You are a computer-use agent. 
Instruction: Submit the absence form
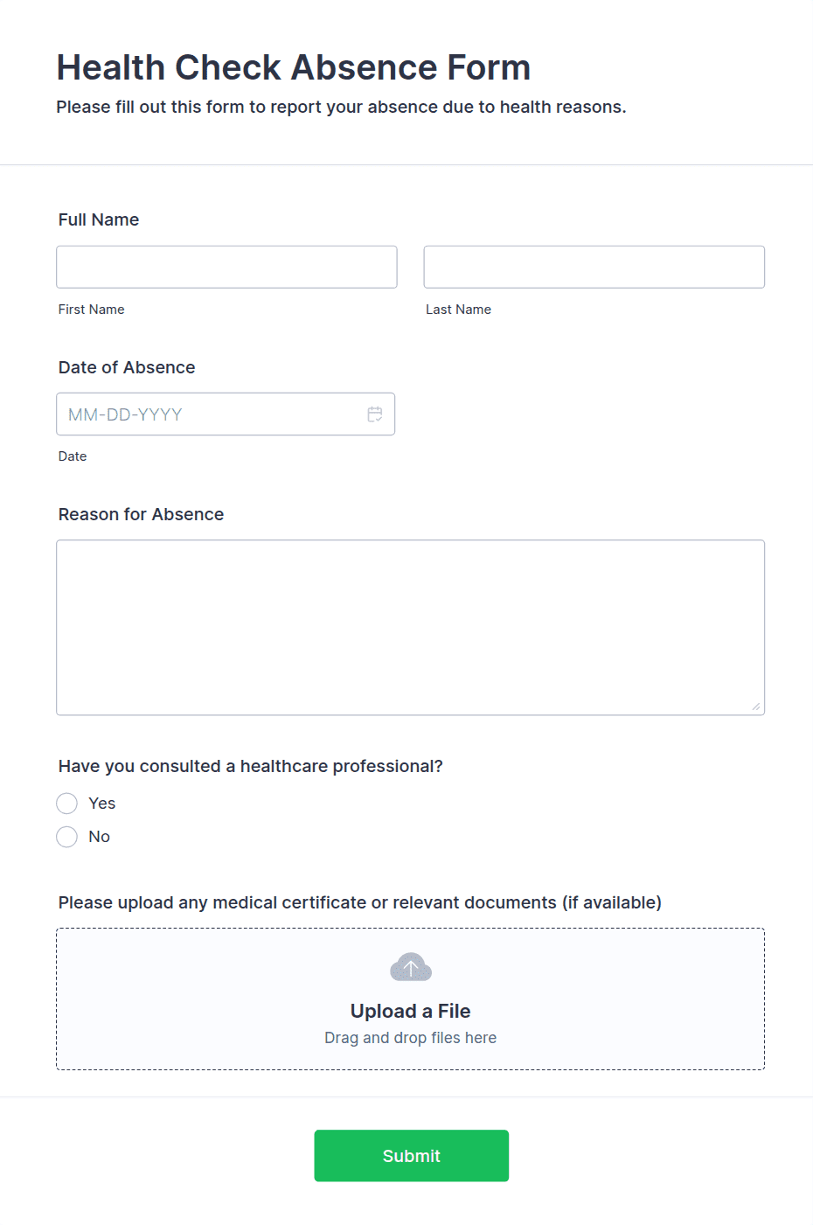tap(411, 1155)
